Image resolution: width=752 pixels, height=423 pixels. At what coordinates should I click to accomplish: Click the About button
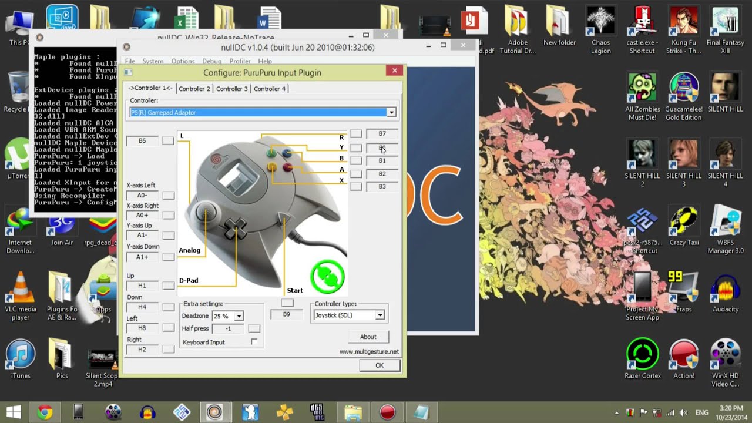pos(368,337)
